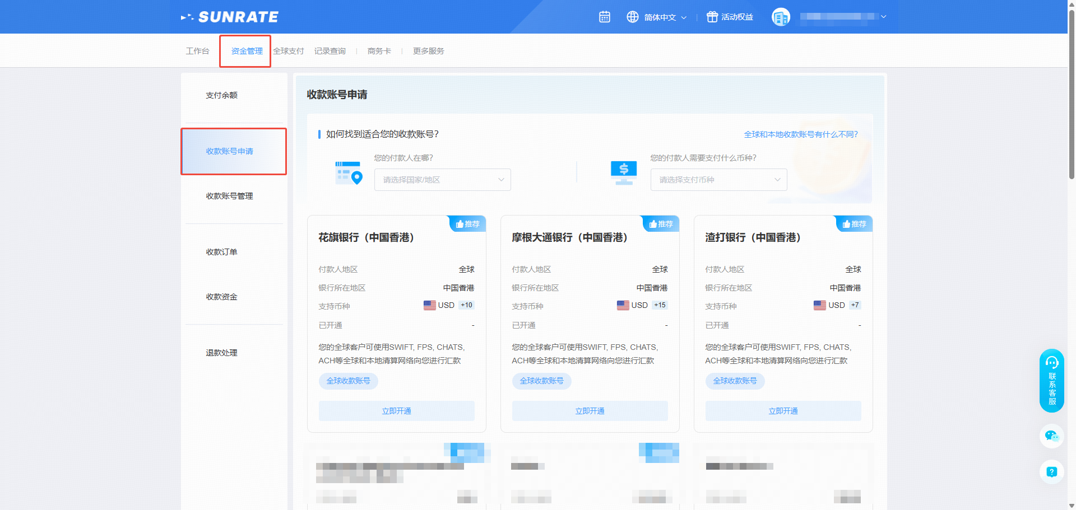Open the calendar icon in header

pyautogui.click(x=604, y=17)
